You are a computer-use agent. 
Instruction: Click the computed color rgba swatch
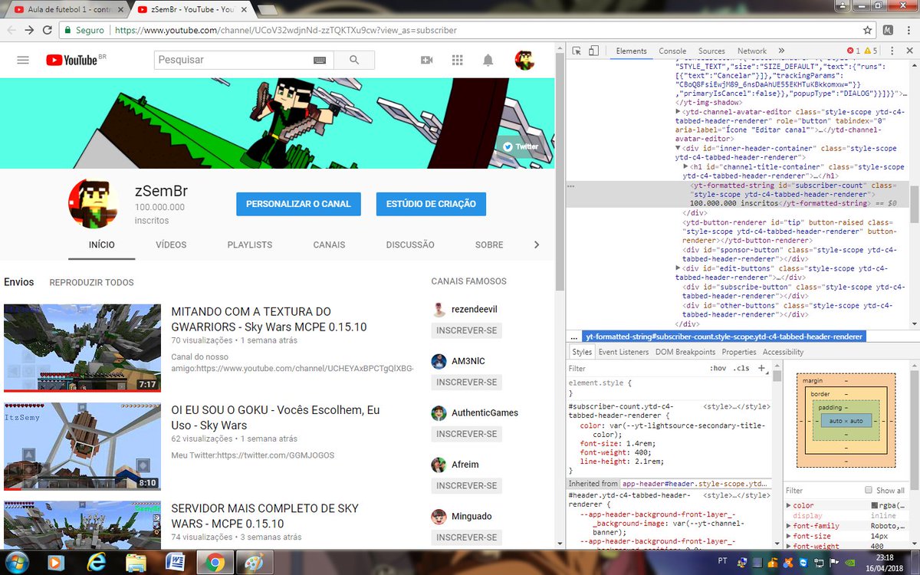coord(874,506)
